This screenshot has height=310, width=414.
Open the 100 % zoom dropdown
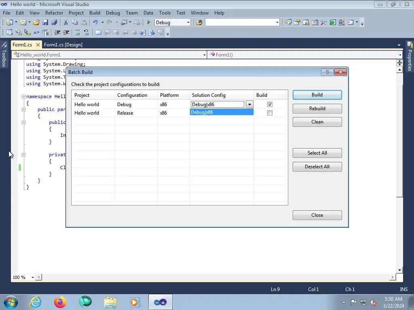coord(33,277)
